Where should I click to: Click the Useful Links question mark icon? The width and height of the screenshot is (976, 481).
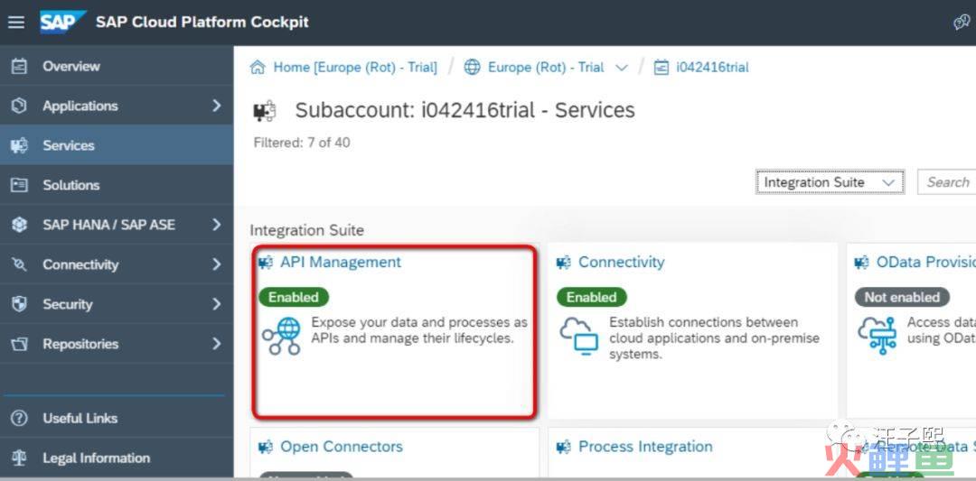click(19, 419)
